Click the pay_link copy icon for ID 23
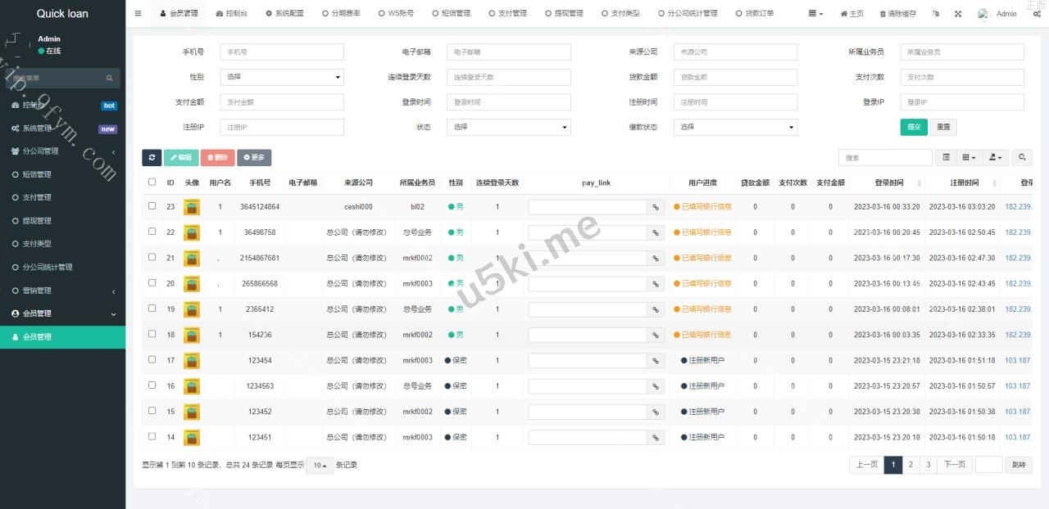Image resolution: width=1049 pixels, height=509 pixels. (656, 207)
